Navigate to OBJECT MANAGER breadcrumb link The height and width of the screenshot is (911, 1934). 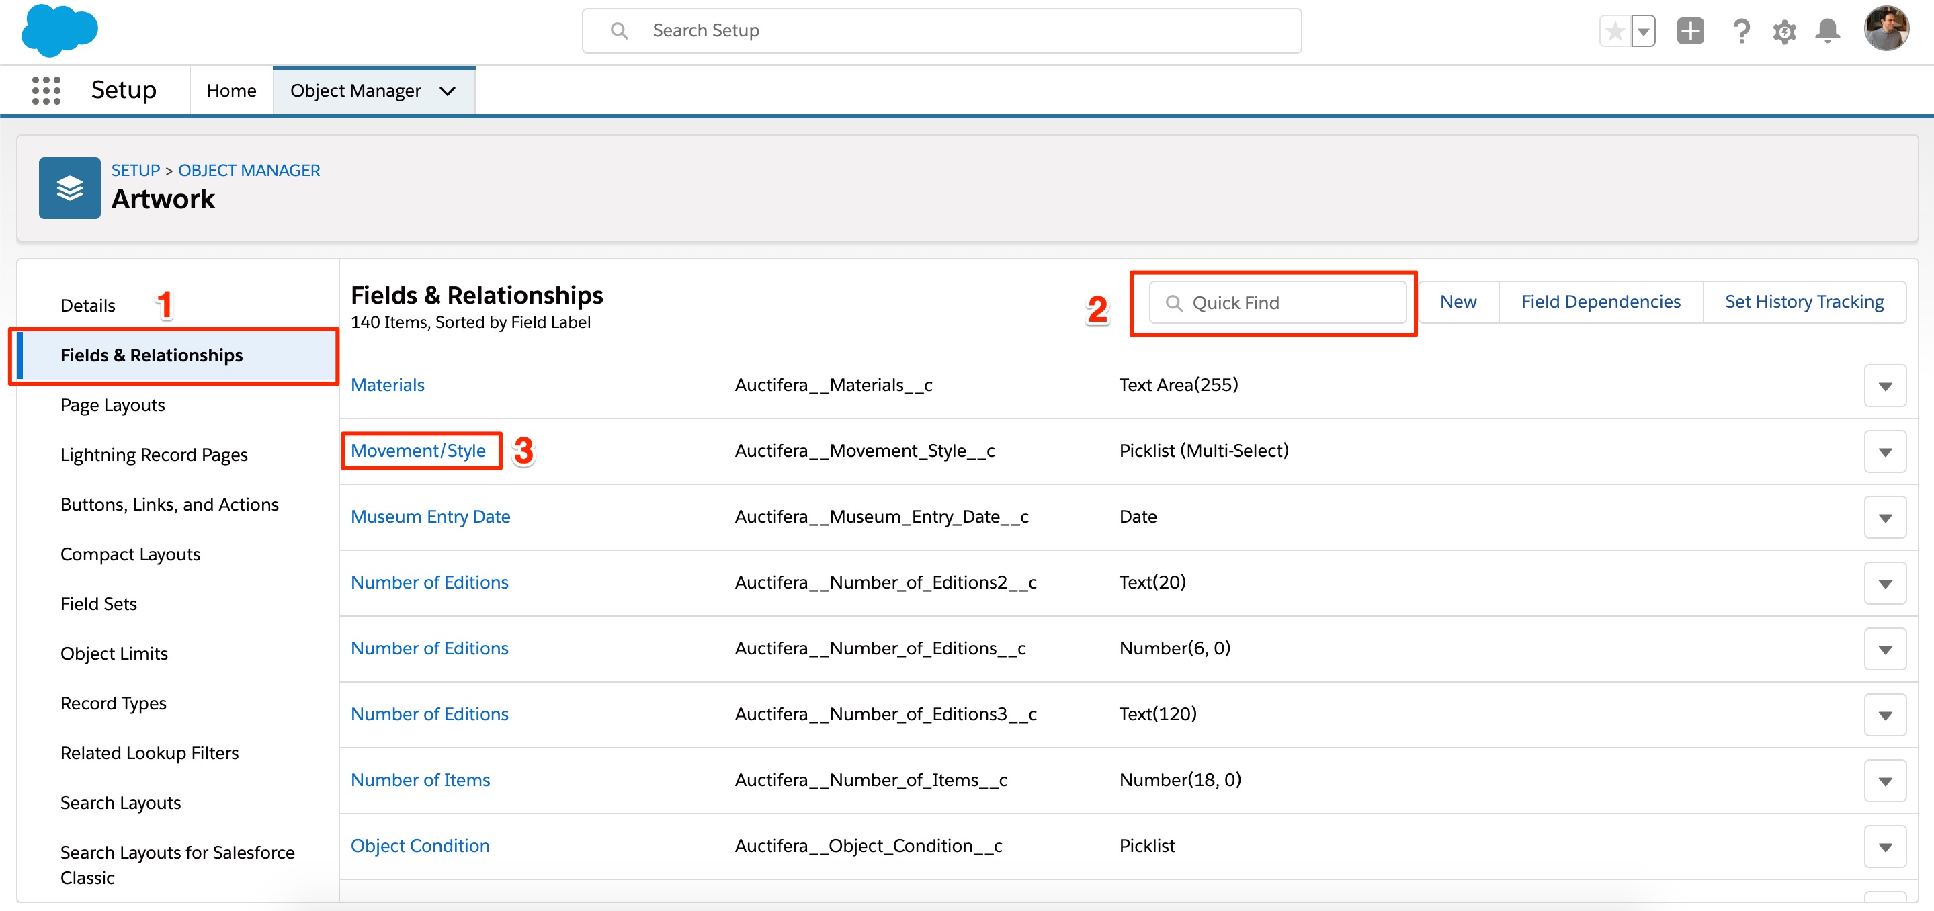pyautogui.click(x=249, y=169)
